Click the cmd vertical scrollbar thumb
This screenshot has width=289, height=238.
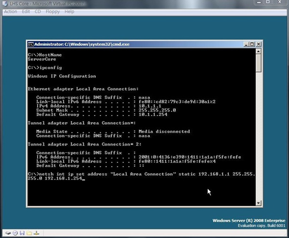pyautogui.click(x=259, y=63)
